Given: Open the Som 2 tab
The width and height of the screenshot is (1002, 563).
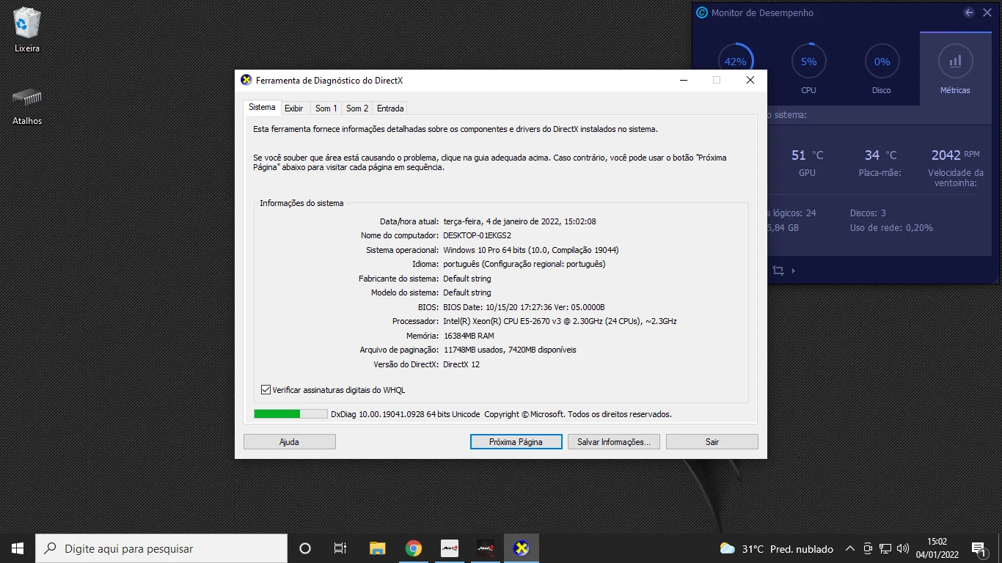Looking at the screenshot, I should click(x=357, y=108).
